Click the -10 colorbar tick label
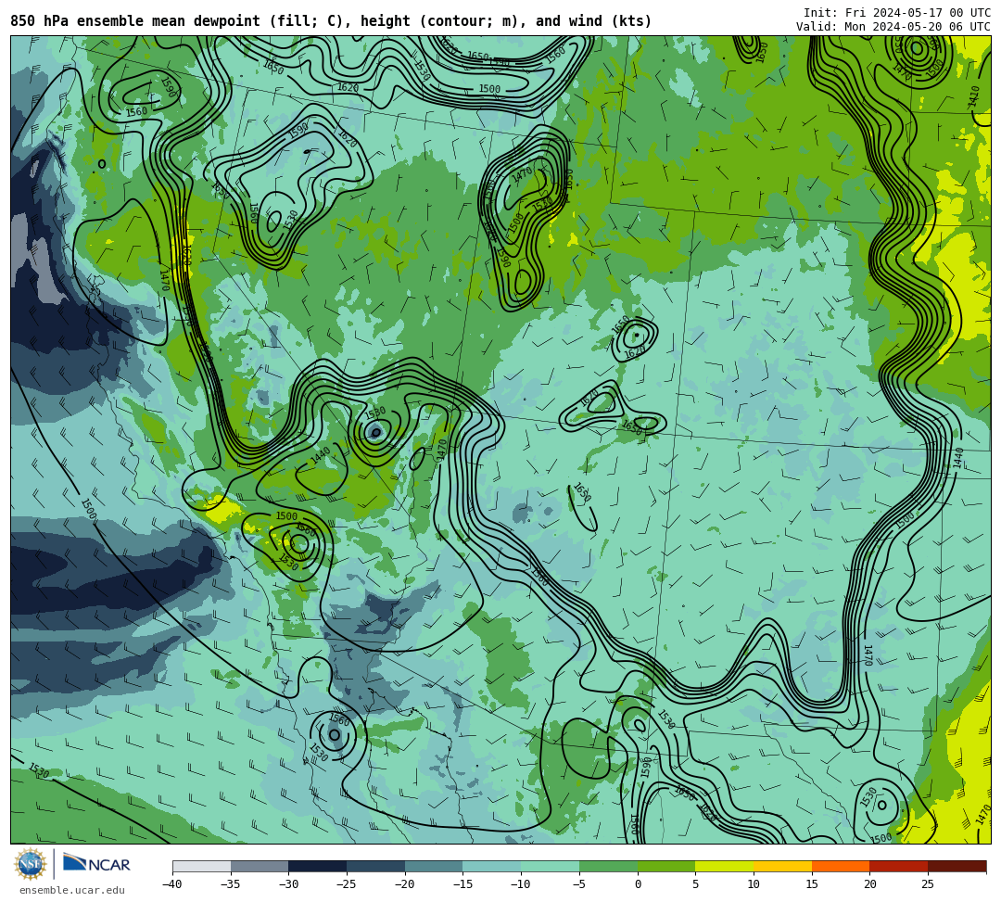 (521, 884)
